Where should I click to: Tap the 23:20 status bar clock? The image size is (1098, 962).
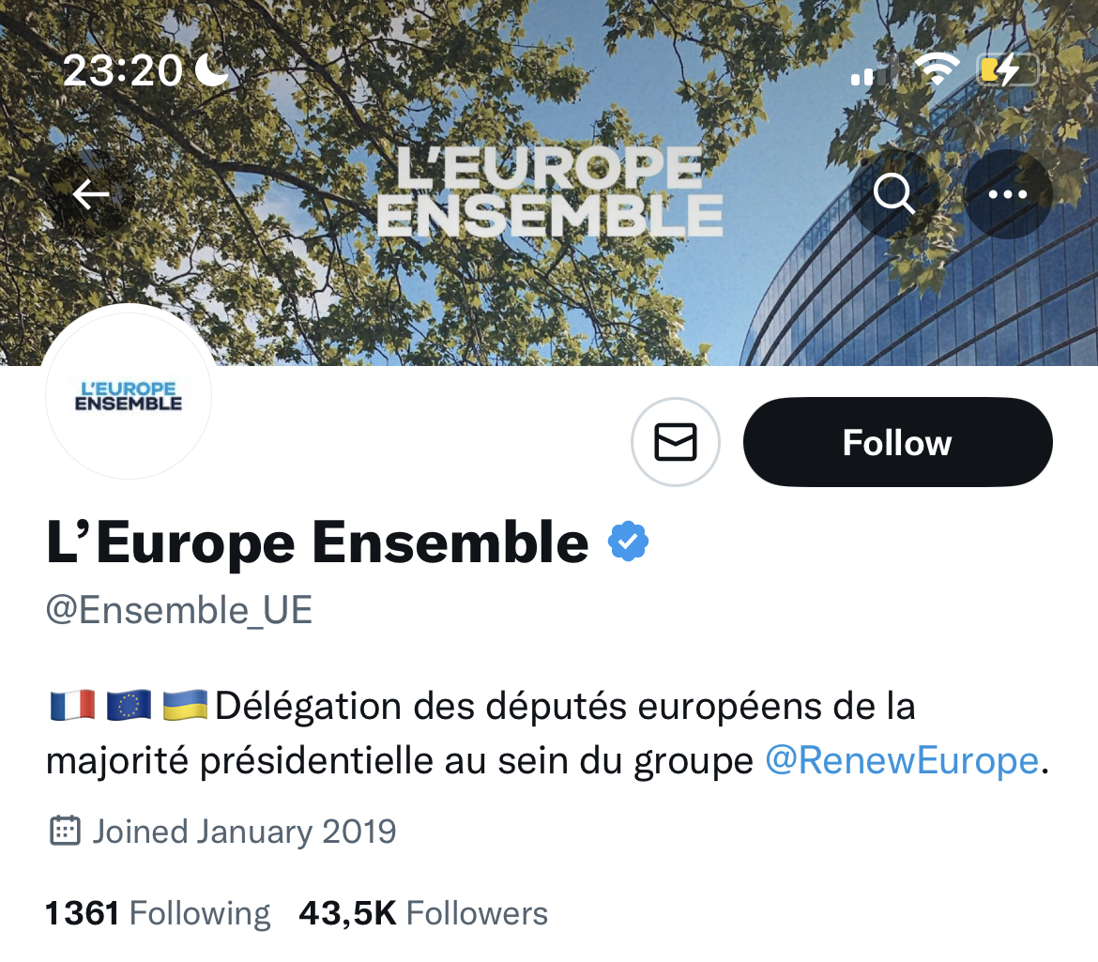[122, 69]
